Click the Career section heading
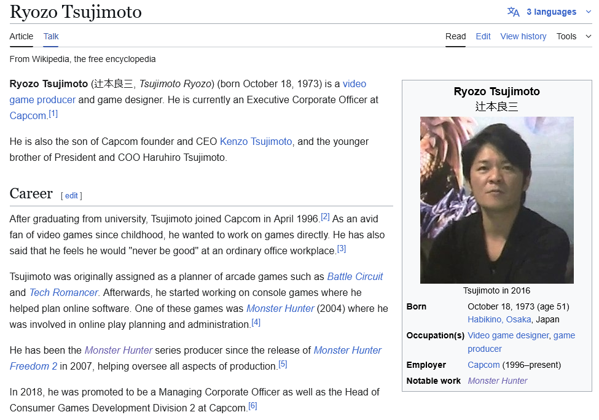599x420 pixels. point(31,193)
